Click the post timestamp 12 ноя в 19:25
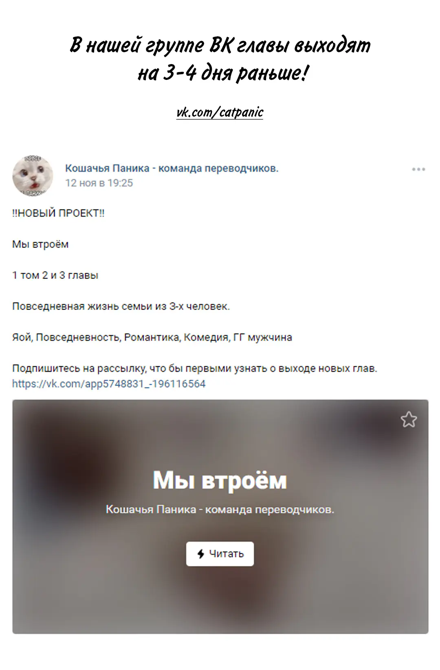The width and height of the screenshot is (440, 670). click(x=99, y=183)
